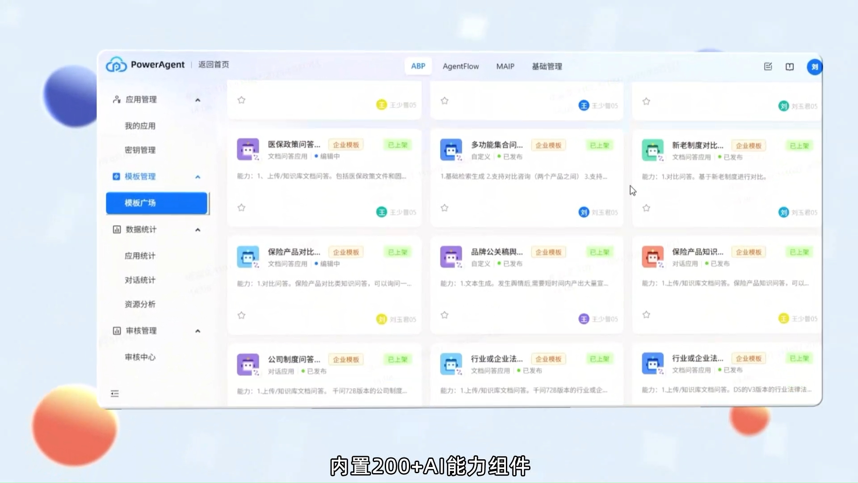Open the documentation book icon at top right
858x483 pixels.
click(x=790, y=66)
